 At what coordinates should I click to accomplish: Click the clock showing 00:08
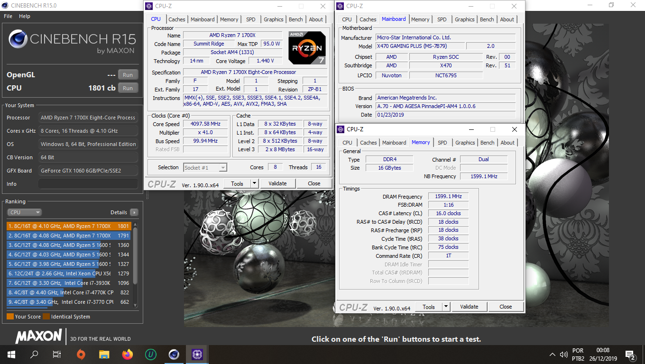(x=603, y=350)
